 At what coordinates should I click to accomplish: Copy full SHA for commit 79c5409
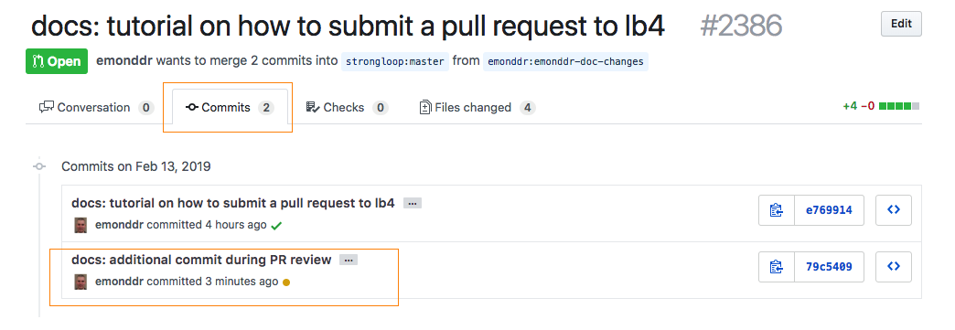tap(777, 267)
